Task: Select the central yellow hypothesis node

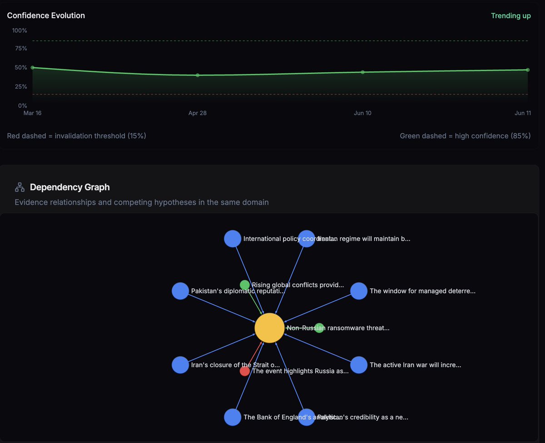Action: point(269,328)
